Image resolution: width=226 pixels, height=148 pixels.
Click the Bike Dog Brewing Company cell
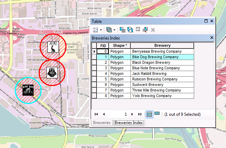[x=162, y=57]
